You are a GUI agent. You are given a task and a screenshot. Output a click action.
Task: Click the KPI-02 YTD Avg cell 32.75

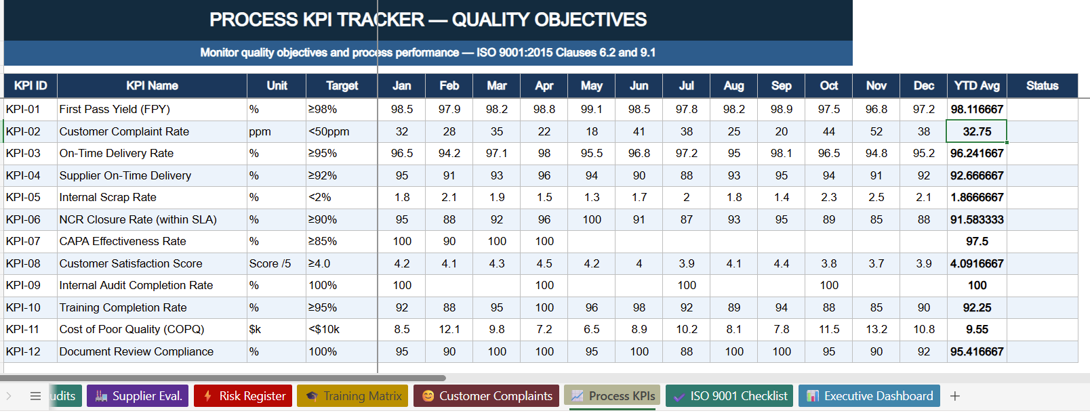977,131
